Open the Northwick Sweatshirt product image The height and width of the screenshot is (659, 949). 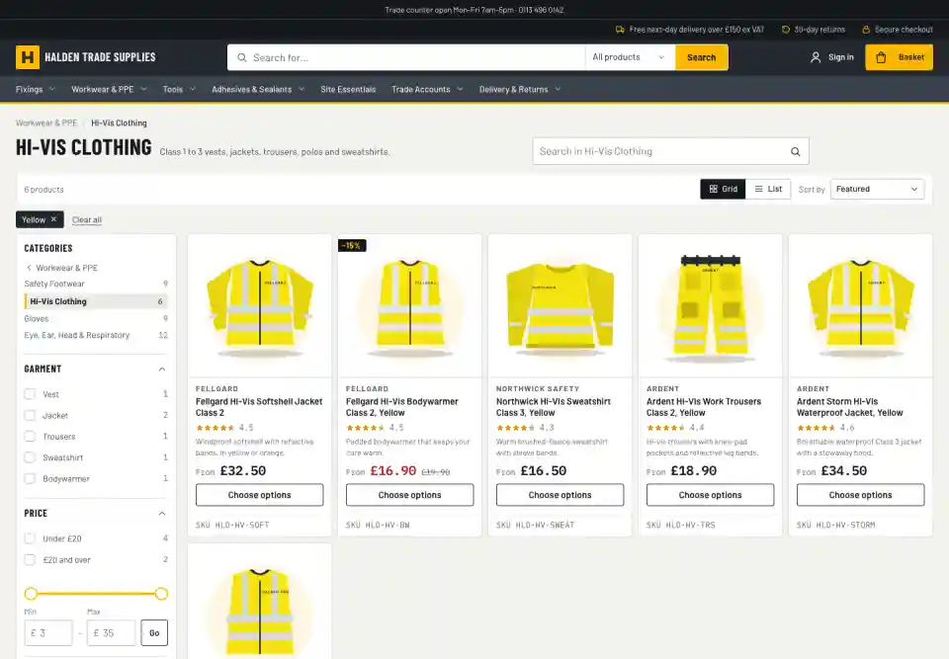tap(560, 306)
